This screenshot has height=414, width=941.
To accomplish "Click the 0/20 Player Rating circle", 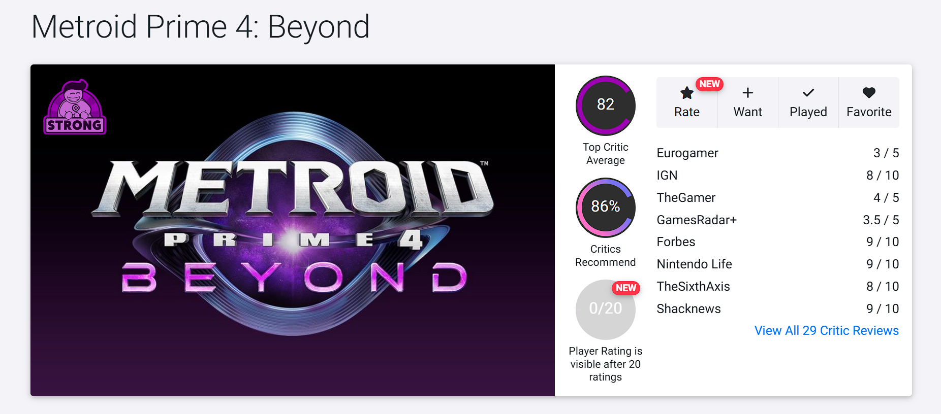I will pyautogui.click(x=605, y=309).
